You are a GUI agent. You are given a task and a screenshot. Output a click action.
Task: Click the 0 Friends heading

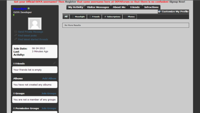tap(19, 64)
